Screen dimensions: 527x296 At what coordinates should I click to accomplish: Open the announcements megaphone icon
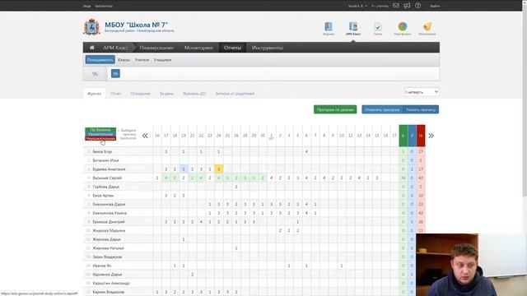click(407, 6)
